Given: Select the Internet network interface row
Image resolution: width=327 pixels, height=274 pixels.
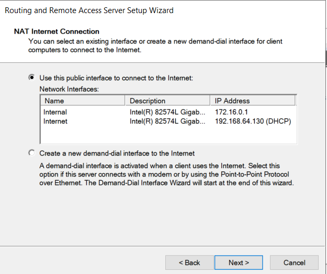Looking at the screenshot, I should [x=55, y=121].
